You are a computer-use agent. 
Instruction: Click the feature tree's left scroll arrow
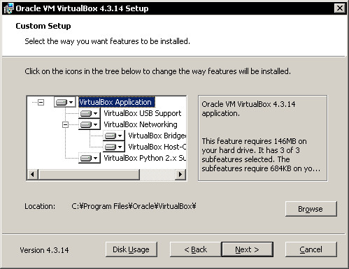pyautogui.click(x=33, y=174)
